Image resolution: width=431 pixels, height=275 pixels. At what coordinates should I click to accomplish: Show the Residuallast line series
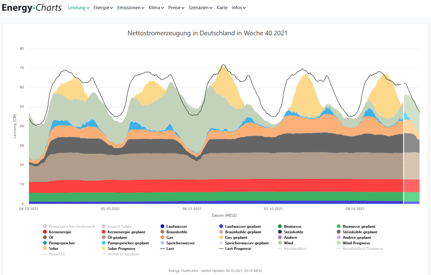point(292,249)
